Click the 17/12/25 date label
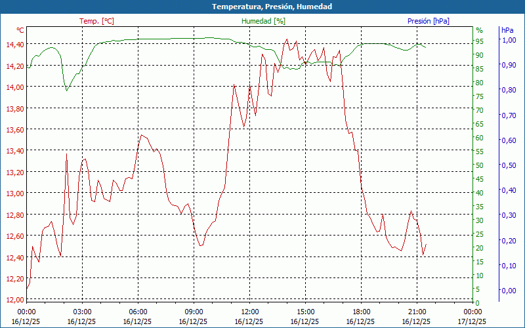525x328 pixels. (473, 321)
